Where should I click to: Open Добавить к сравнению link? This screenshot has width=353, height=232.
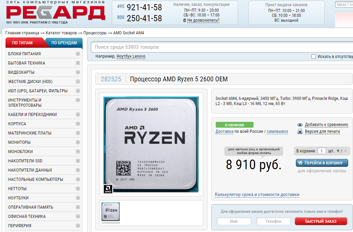click(327, 125)
